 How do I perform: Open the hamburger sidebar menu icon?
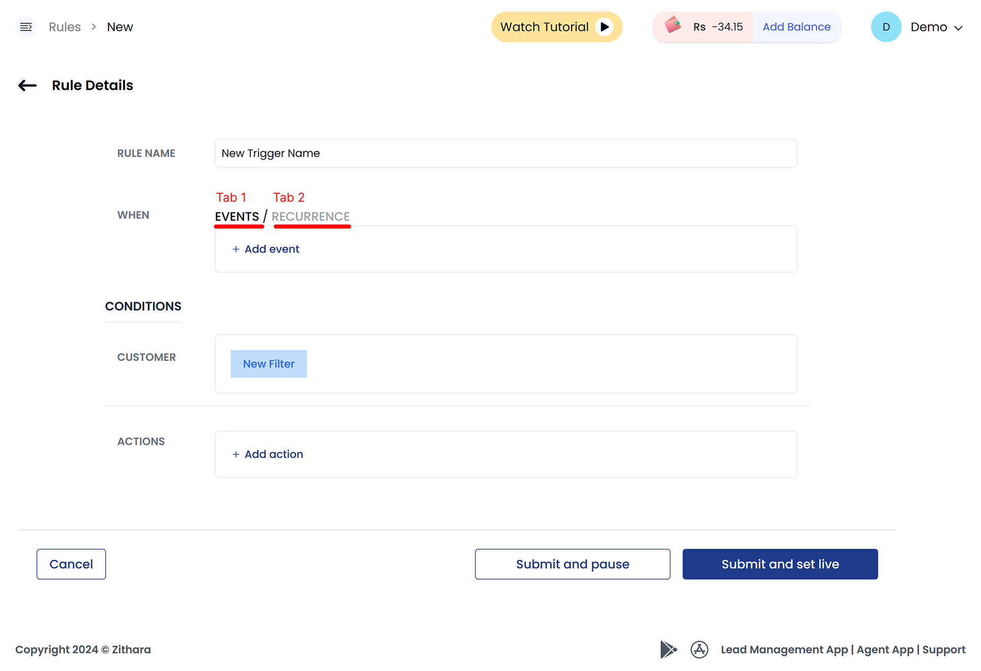(x=26, y=27)
